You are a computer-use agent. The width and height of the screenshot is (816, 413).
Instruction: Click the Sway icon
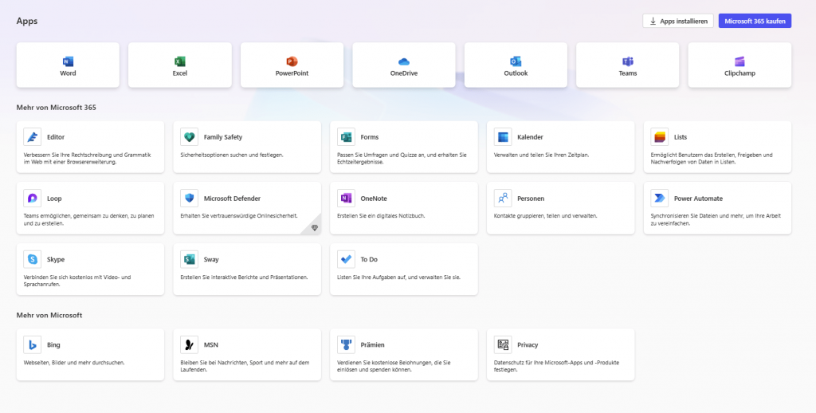point(189,259)
